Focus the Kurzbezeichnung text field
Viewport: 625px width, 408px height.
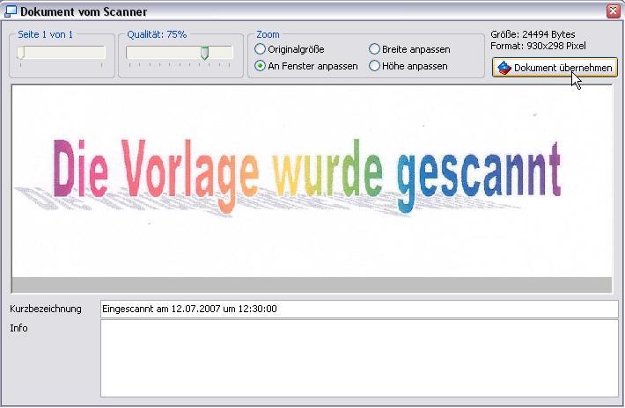point(358,309)
